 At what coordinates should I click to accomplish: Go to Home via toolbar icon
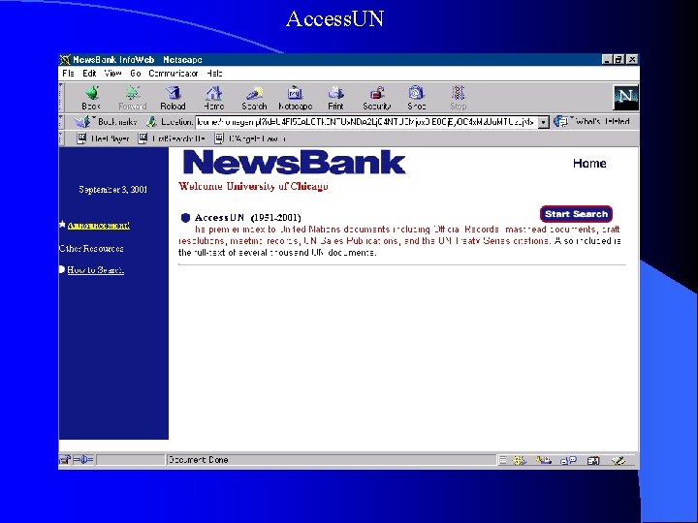(x=213, y=93)
